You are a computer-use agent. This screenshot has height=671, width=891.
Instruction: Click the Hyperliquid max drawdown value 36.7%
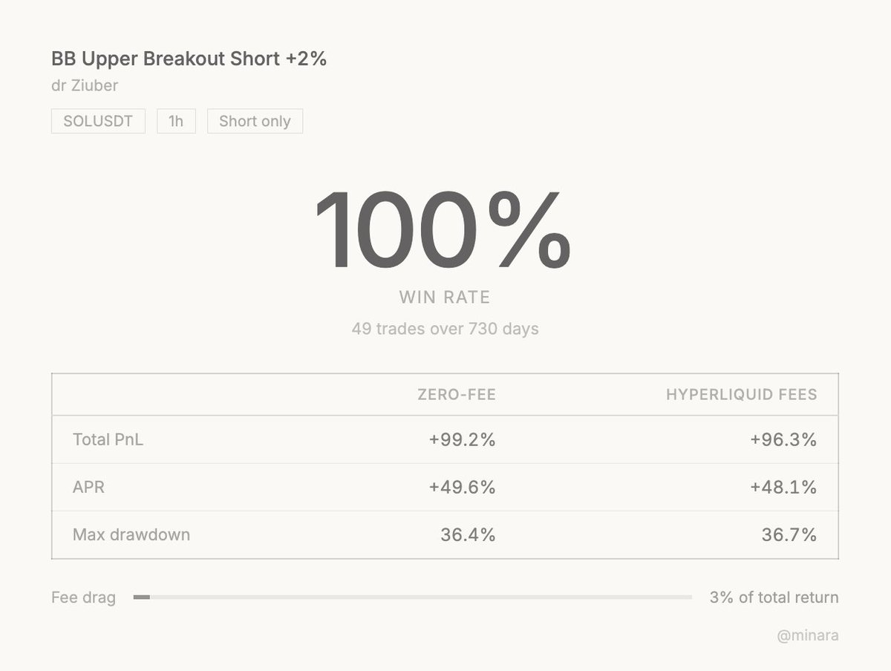[x=789, y=534]
